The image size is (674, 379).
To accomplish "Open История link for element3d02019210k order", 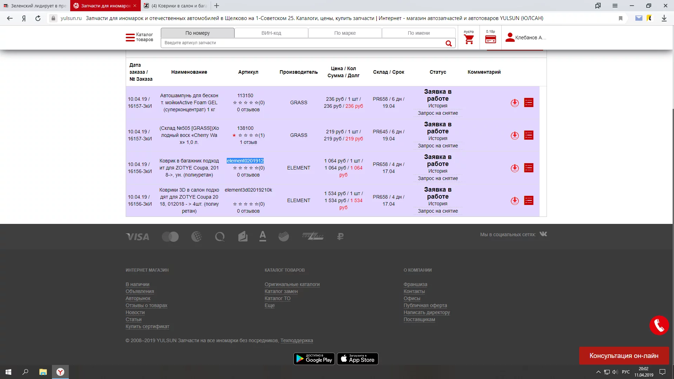I will point(438,204).
